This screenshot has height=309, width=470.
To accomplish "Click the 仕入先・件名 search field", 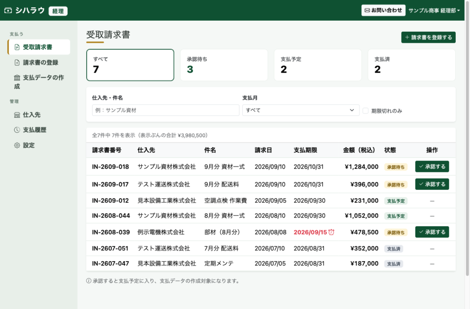I will coord(165,110).
